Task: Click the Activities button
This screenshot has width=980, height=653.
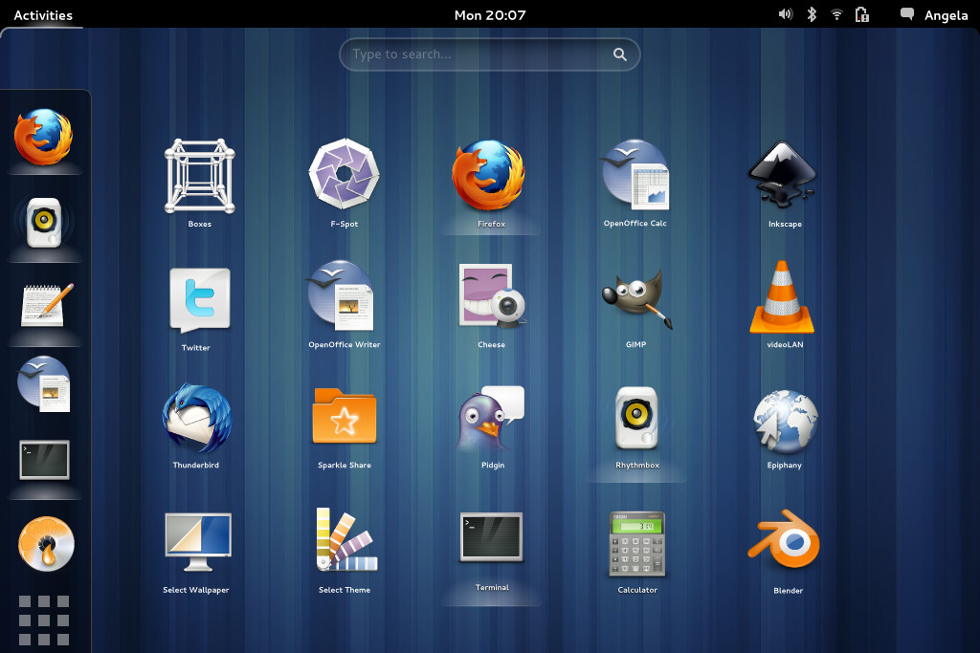Action: pos(43,15)
